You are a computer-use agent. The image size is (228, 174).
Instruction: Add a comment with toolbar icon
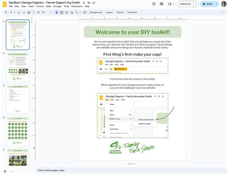tap(85, 12)
